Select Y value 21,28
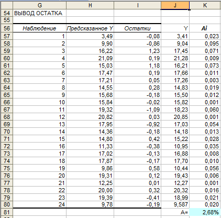This screenshot has height=218, width=221. 175,58
